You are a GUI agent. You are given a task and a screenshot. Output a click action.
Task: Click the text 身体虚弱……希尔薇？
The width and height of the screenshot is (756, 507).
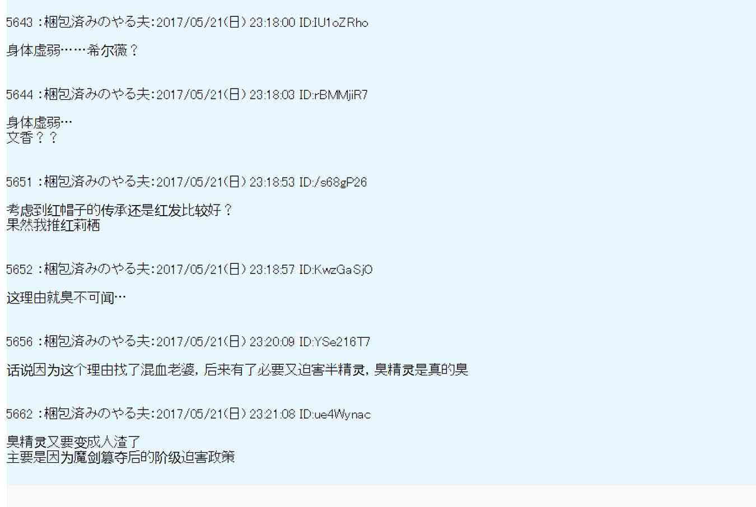tap(73, 51)
